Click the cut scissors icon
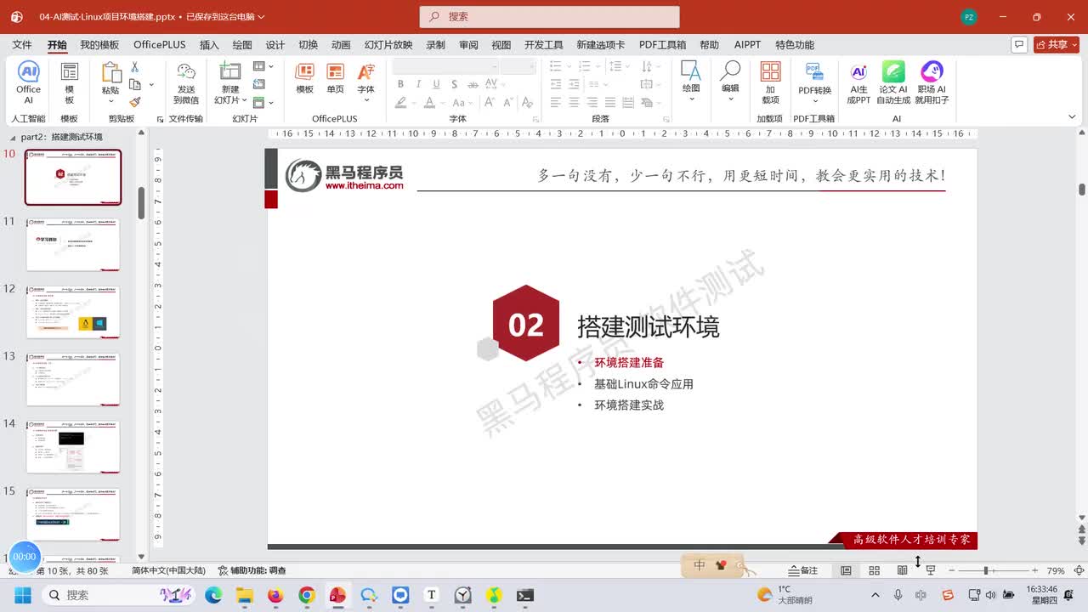The height and width of the screenshot is (612, 1088). click(134, 67)
